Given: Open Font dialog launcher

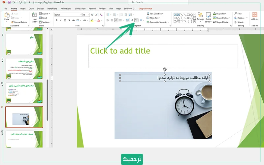Looking at the screenshot, I should tap(103, 26).
